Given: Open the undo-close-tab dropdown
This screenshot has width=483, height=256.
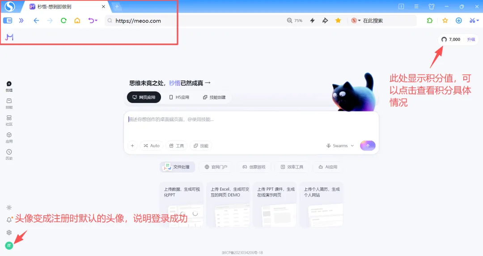Looking at the screenshot, I should click(x=93, y=21).
